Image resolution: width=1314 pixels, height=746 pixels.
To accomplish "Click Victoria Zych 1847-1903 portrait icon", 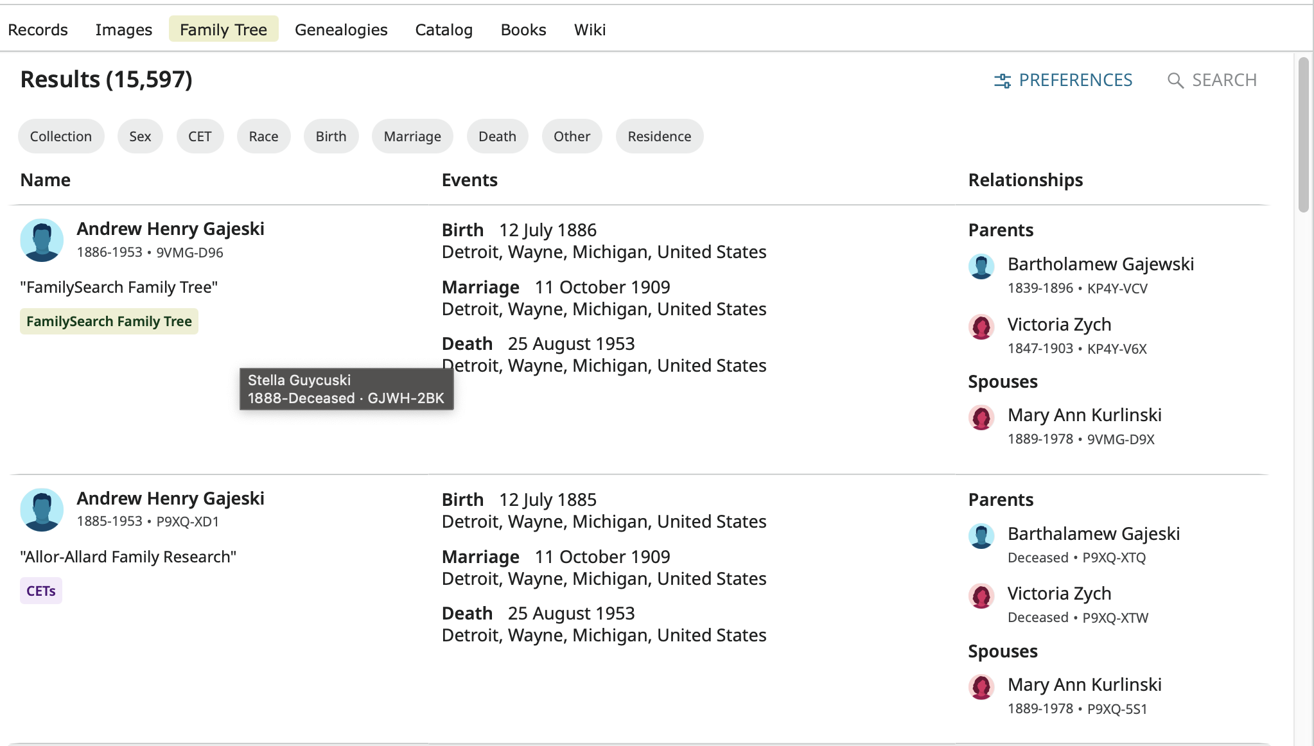I will pyautogui.click(x=981, y=326).
